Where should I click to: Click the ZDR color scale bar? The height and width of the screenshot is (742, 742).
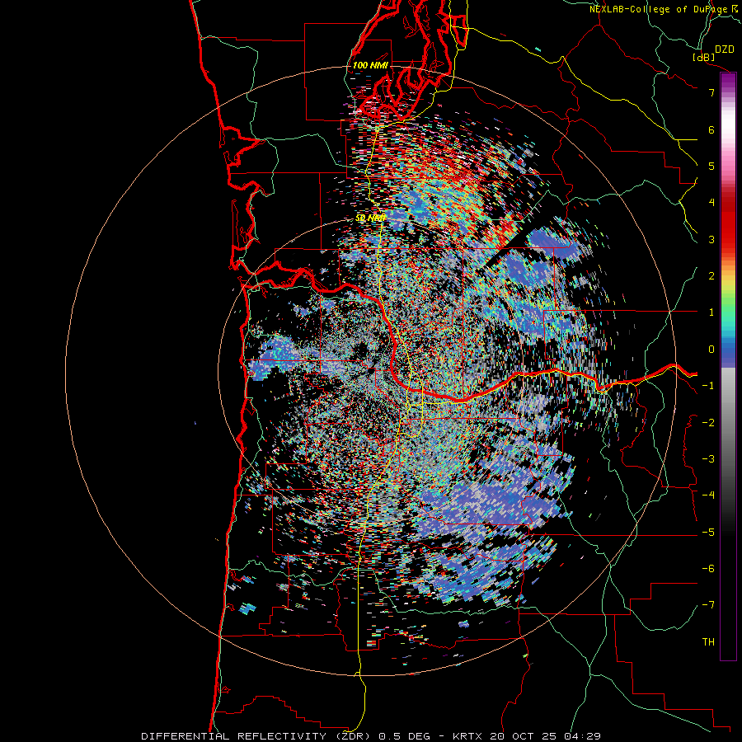point(728,366)
